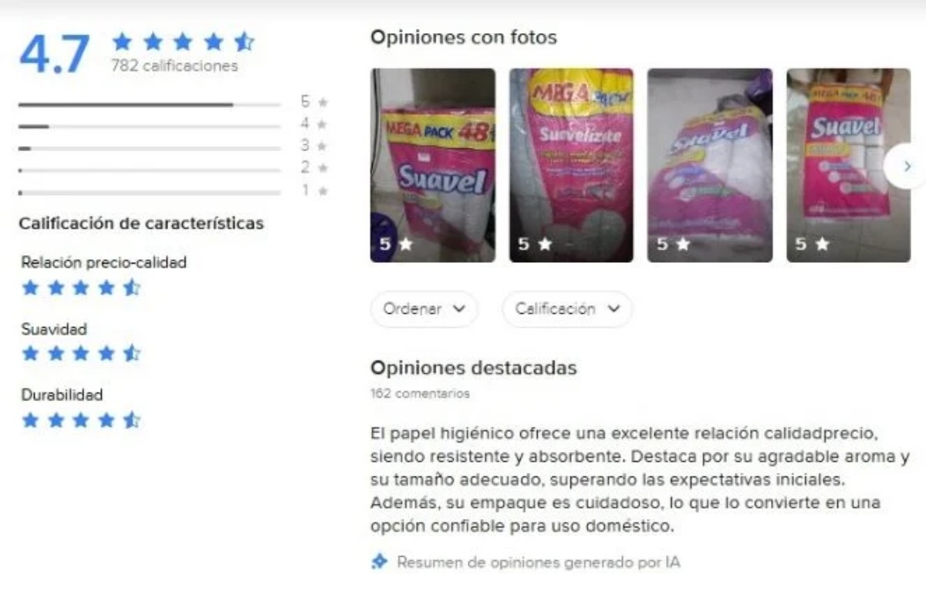Filter reviews by the 4 star row
This screenshot has height=613, width=926.
[x=174, y=124]
